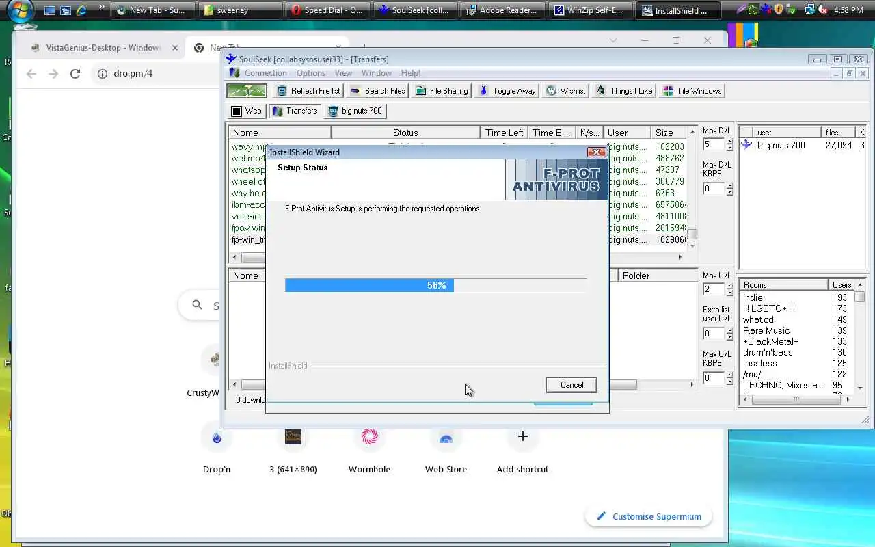The height and width of the screenshot is (547, 875).
Task: Switch to Adobe Reader taskbar button
Action: coord(504,10)
